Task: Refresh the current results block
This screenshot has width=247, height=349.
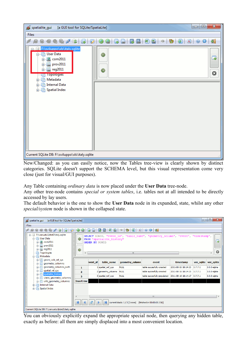Action: point(92,302)
